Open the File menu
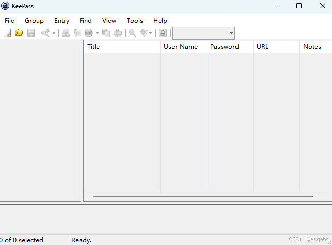 click(9, 21)
